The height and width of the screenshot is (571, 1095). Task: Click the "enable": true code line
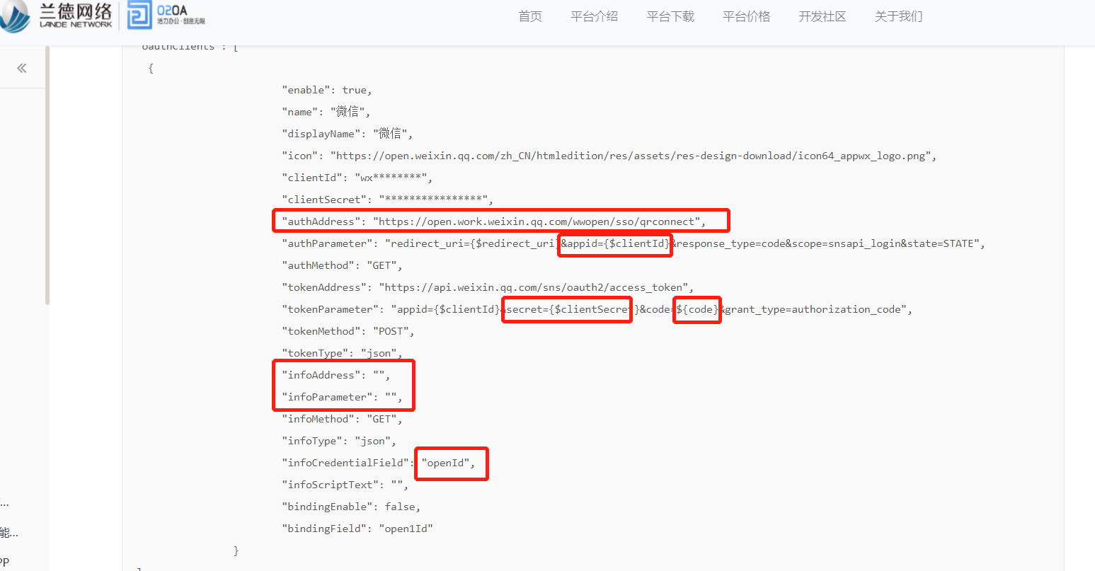(327, 90)
